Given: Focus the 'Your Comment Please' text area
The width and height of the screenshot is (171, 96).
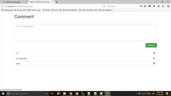Looking at the screenshot, I should 85,32.
